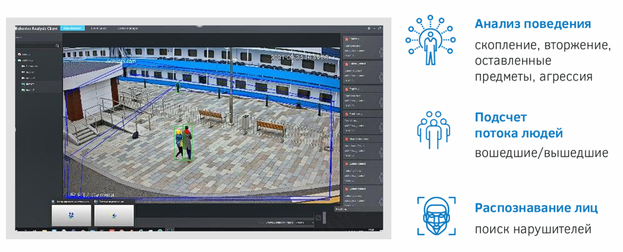This screenshot has height=252, width=623.
Task: Click the "Распознавание лиц" heading
Action: click(x=536, y=208)
